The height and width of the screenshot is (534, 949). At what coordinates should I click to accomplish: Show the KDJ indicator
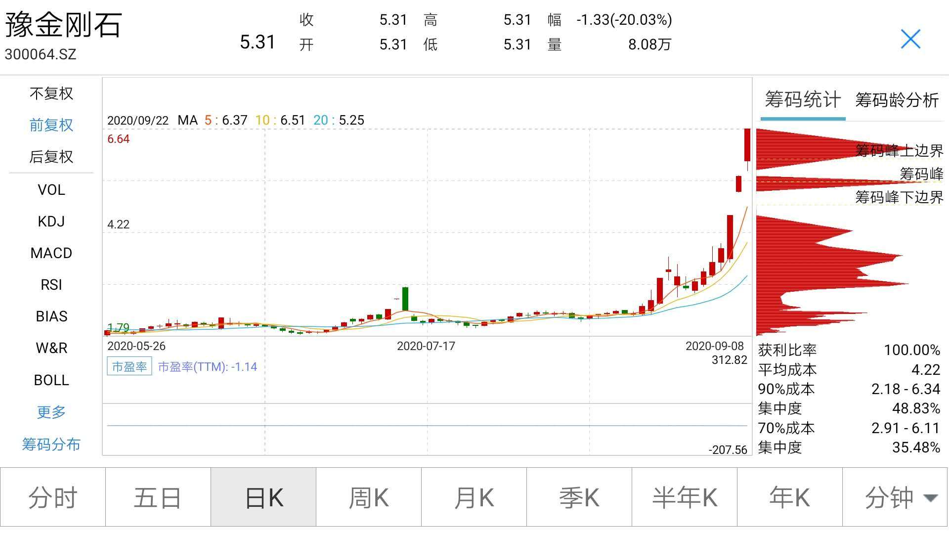pos(51,222)
